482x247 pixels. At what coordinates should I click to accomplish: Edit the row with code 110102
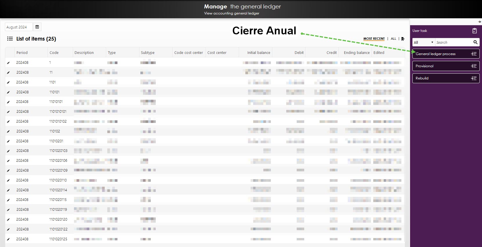click(x=8, y=131)
